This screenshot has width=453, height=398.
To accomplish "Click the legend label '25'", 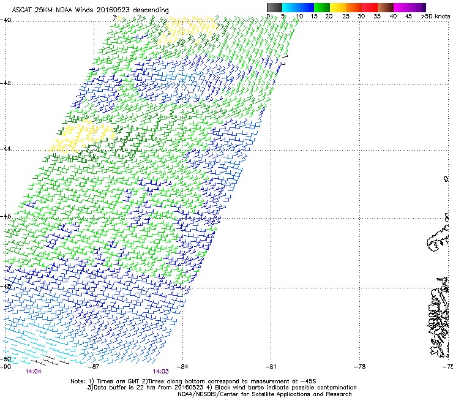I will coord(346,16).
